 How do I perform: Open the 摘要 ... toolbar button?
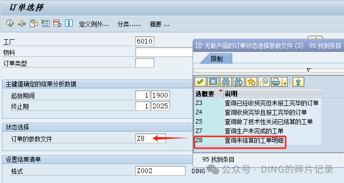tap(159, 24)
